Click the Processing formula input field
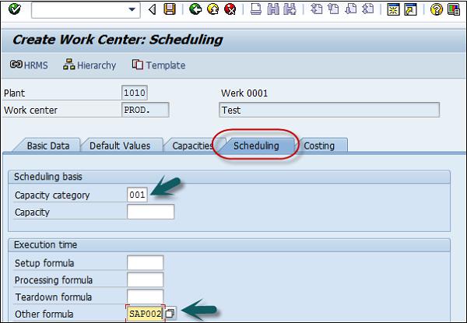Image resolution: width=467 pixels, height=323 pixels. point(145,280)
